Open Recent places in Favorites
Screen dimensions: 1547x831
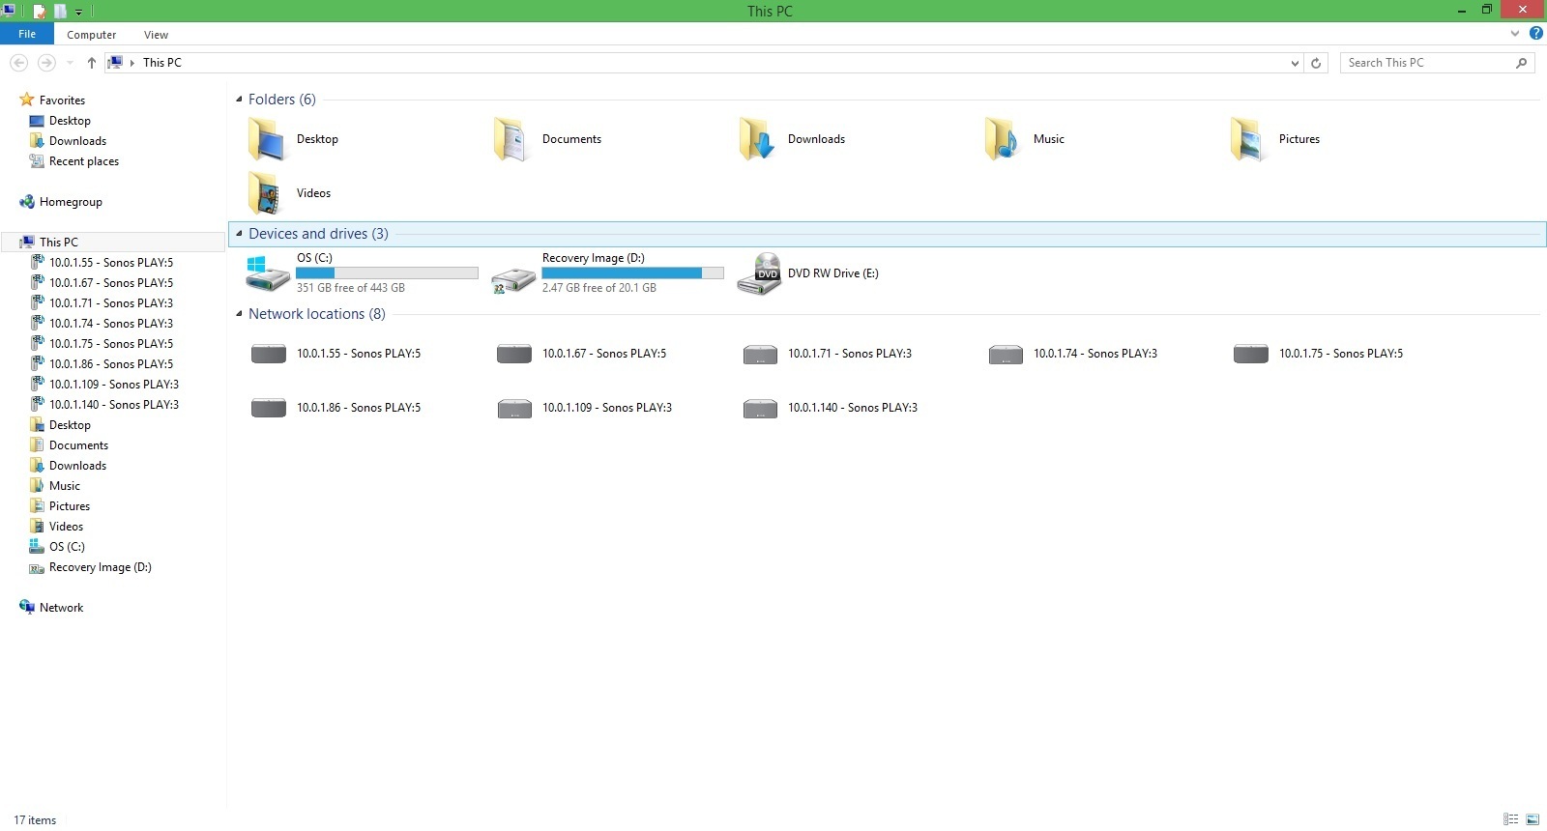[x=84, y=161]
